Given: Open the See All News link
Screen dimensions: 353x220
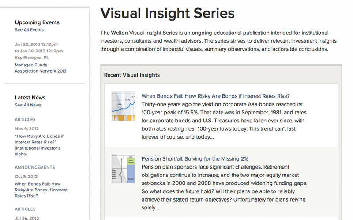Looking at the screenshot, I should pyautogui.click(x=28, y=105).
